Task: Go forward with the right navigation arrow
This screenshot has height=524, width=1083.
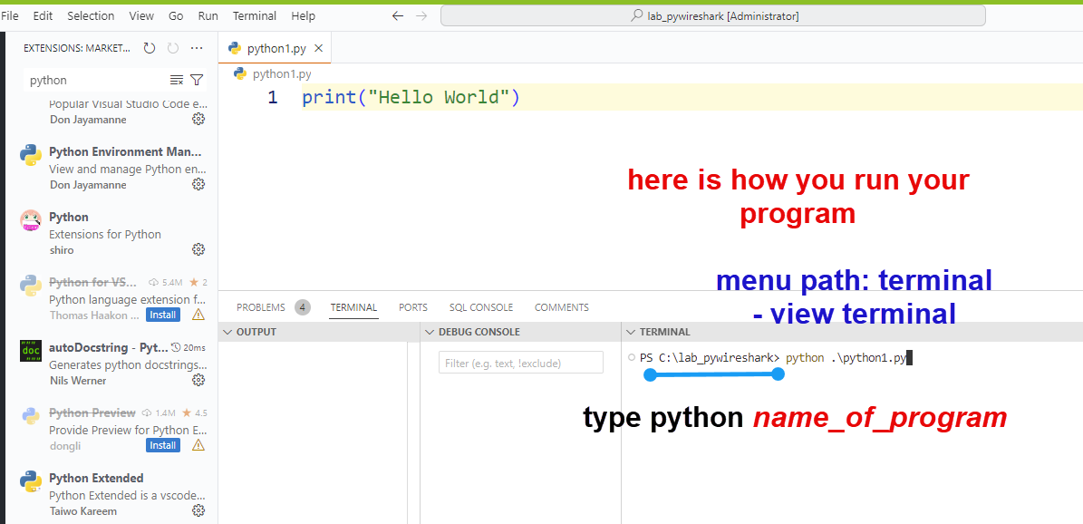Action: point(421,16)
